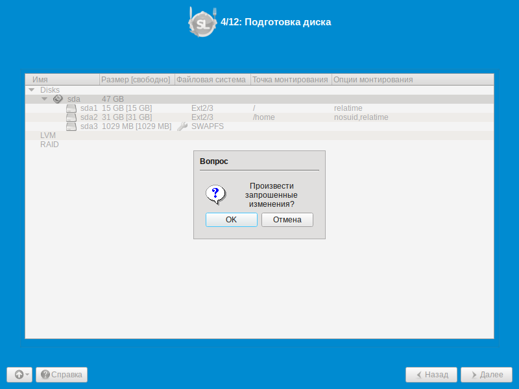Click the Имя column header
Screen dimensions: 519x389
[62, 80]
